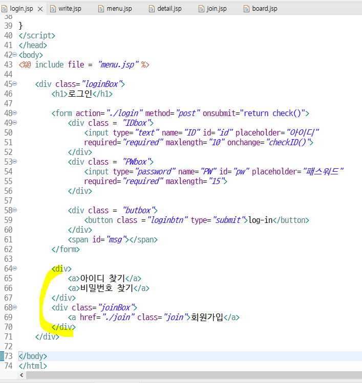The height and width of the screenshot is (383, 362).
Task: Click the log-in button text
Action: (x=261, y=220)
